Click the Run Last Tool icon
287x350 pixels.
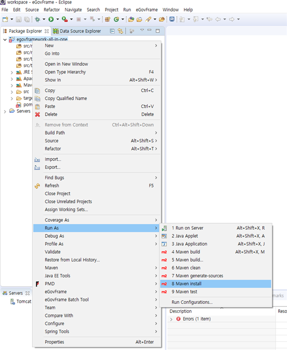pyautogui.click(x=65, y=19)
